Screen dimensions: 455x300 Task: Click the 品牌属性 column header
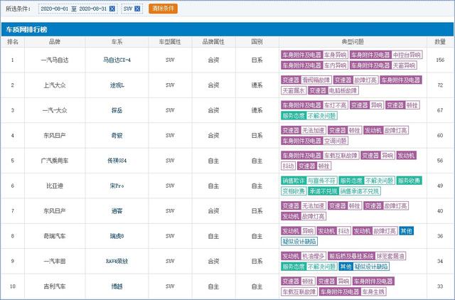click(213, 42)
